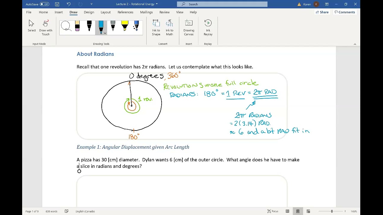Click the active Draw tab

(73, 12)
